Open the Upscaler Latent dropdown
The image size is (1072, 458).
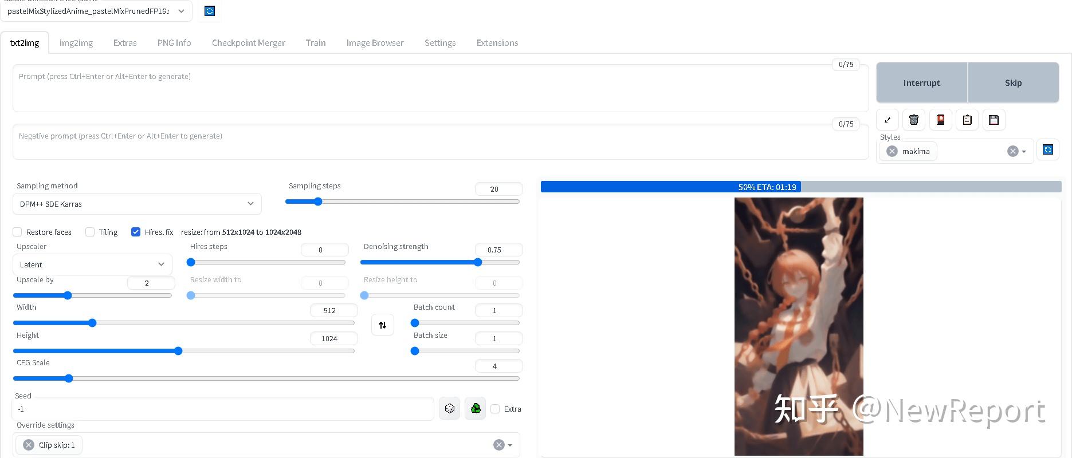(92, 264)
